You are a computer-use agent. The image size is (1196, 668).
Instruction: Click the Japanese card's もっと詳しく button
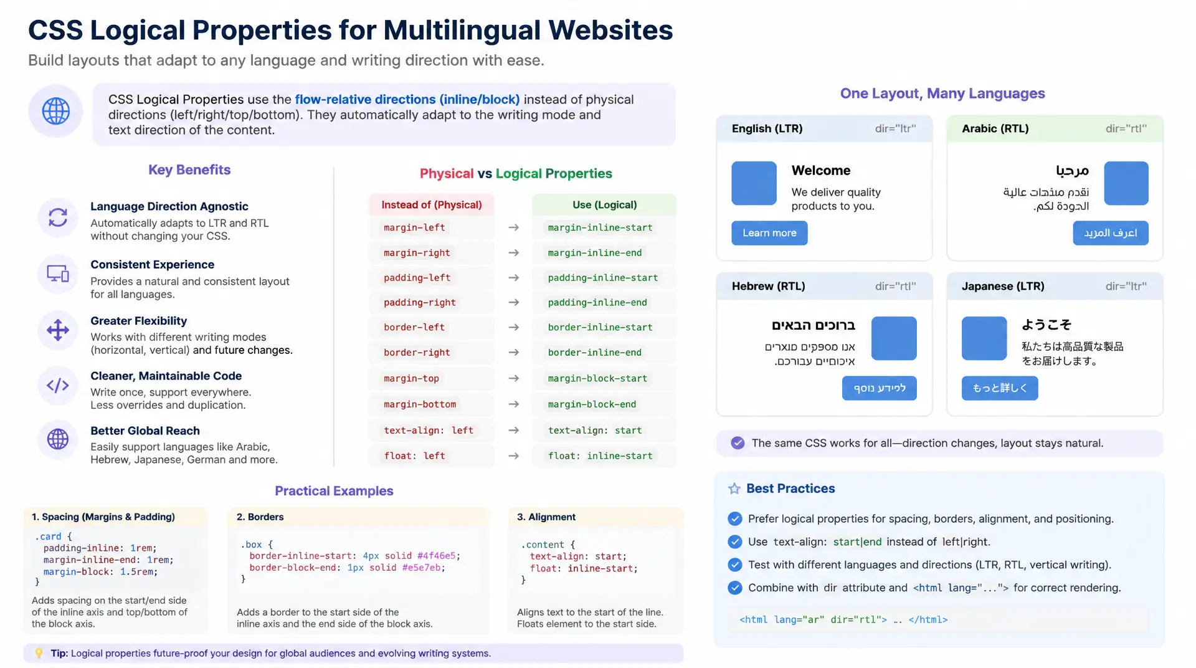click(x=1000, y=388)
